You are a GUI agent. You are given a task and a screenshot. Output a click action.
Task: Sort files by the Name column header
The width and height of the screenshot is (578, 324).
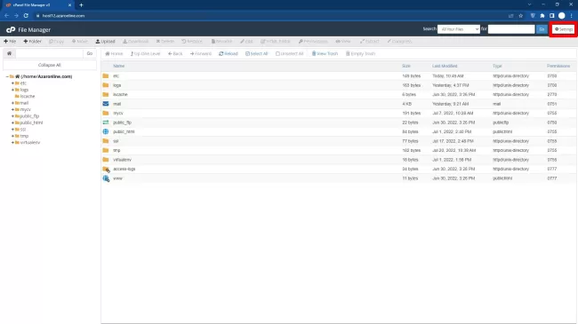pos(118,66)
